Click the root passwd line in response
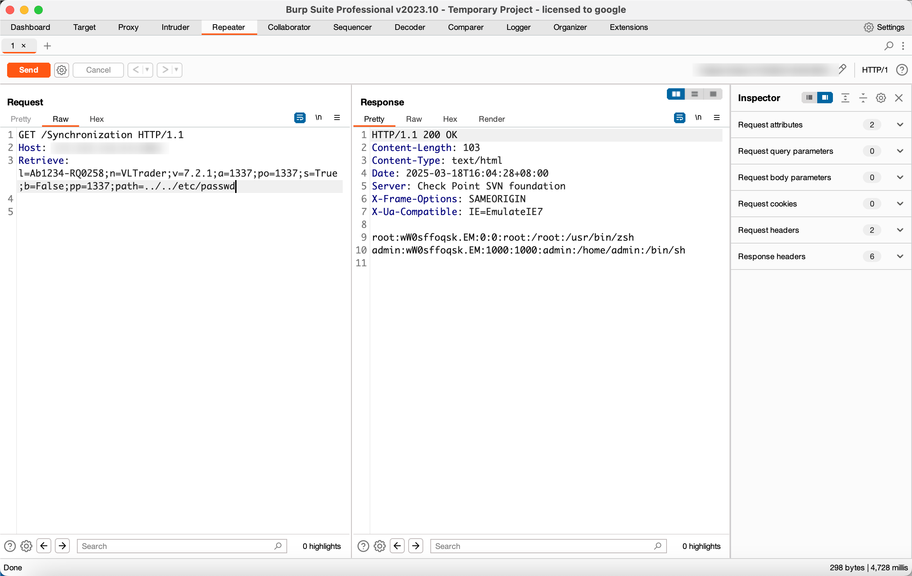 [x=503, y=237]
